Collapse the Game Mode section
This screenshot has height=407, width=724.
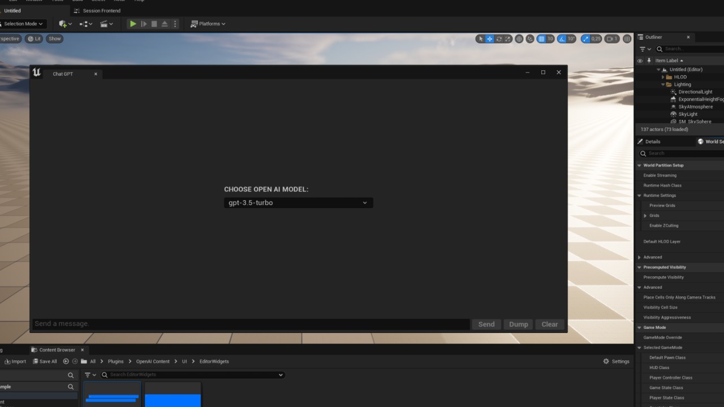pyautogui.click(x=640, y=327)
